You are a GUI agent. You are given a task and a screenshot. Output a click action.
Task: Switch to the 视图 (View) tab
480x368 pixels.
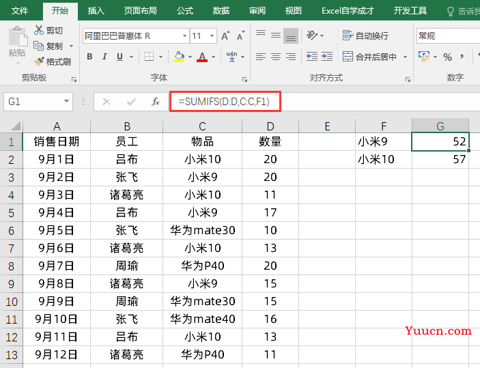point(294,11)
